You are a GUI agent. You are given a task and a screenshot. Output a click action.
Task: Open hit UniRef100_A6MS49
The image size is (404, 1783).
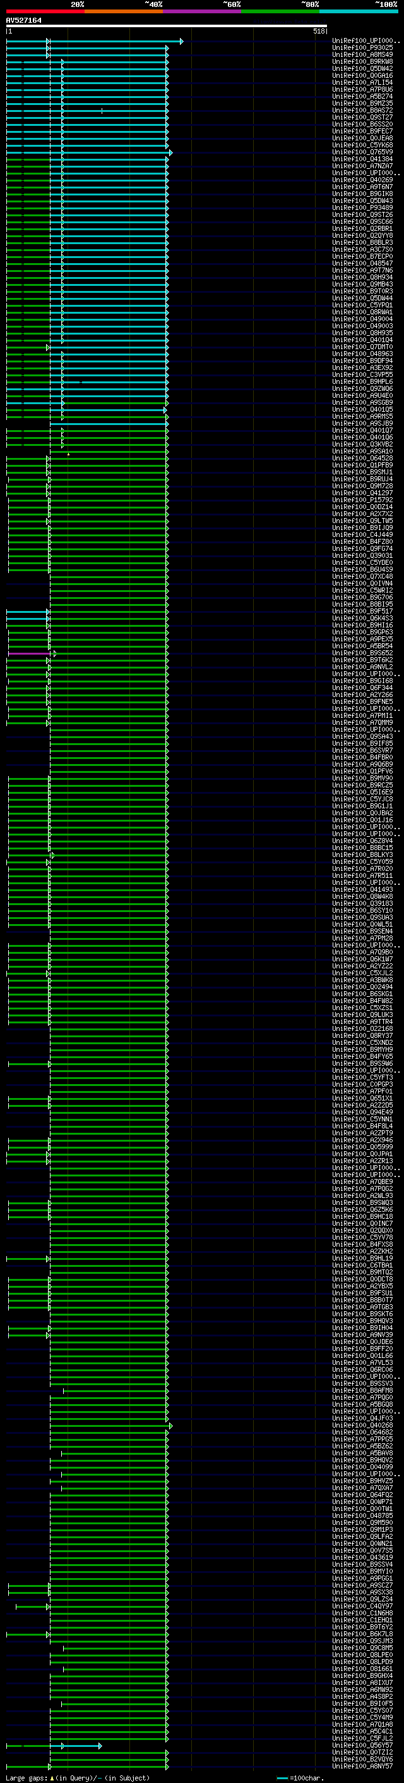pos(362,54)
